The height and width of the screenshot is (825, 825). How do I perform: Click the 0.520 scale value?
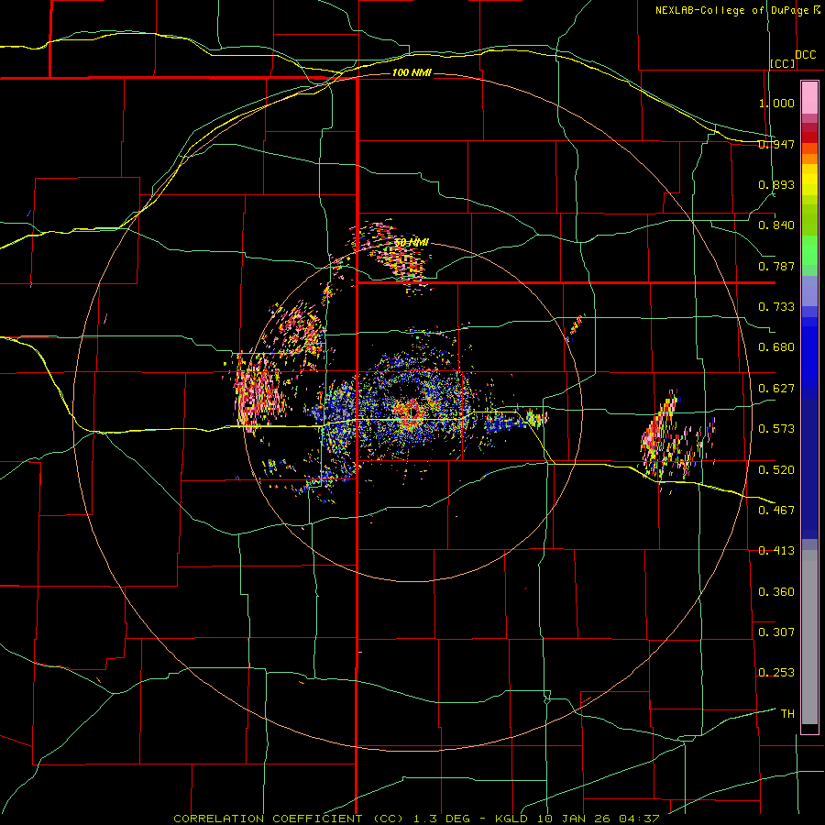(x=776, y=469)
